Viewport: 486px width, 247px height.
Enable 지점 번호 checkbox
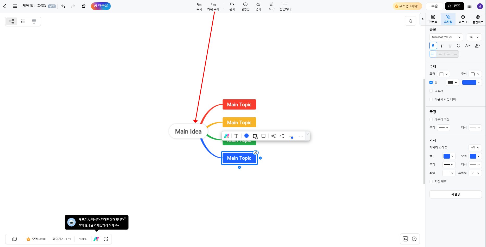431,181
